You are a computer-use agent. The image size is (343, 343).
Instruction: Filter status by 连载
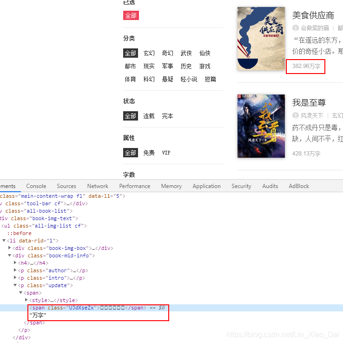tap(149, 116)
